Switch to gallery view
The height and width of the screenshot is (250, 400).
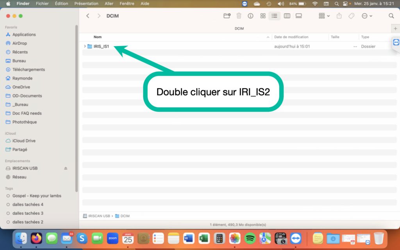click(299, 16)
